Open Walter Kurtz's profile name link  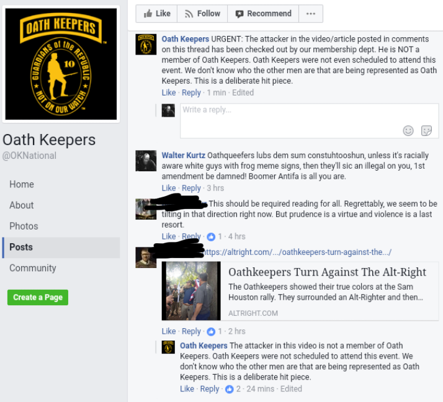pos(184,155)
